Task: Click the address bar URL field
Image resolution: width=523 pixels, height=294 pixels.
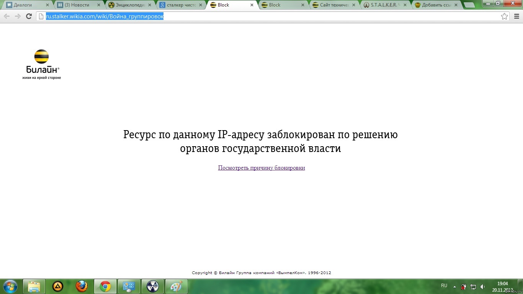Action: click(x=268, y=16)
